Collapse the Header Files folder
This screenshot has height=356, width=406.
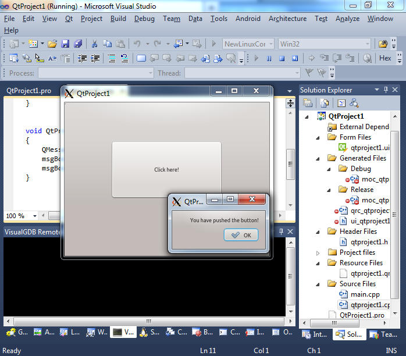[x=318, y=232]
